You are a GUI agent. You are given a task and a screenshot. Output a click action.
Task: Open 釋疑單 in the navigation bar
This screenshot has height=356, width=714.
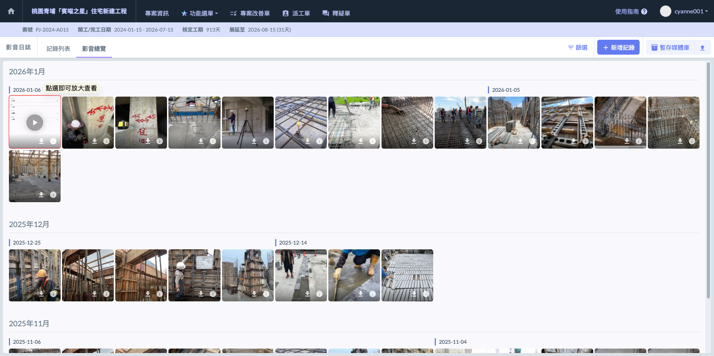pos(336,13)
